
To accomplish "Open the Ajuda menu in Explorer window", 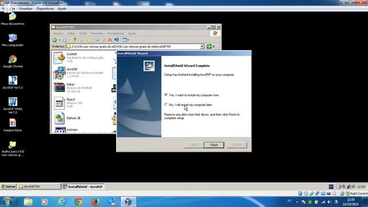I will click(132, 33).
